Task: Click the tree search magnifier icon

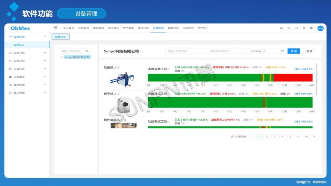Action: pos(87,51)
